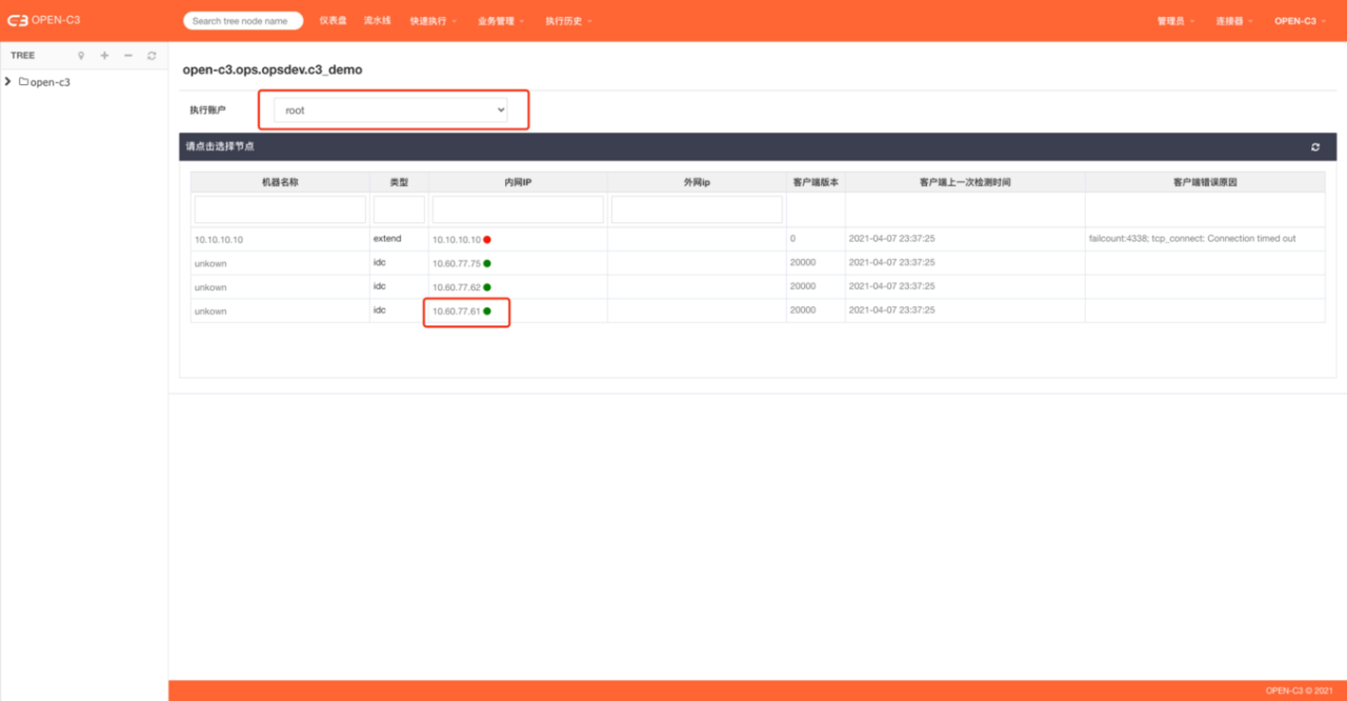
Task: Click the search tree node name field
Action: click(243, 21)
